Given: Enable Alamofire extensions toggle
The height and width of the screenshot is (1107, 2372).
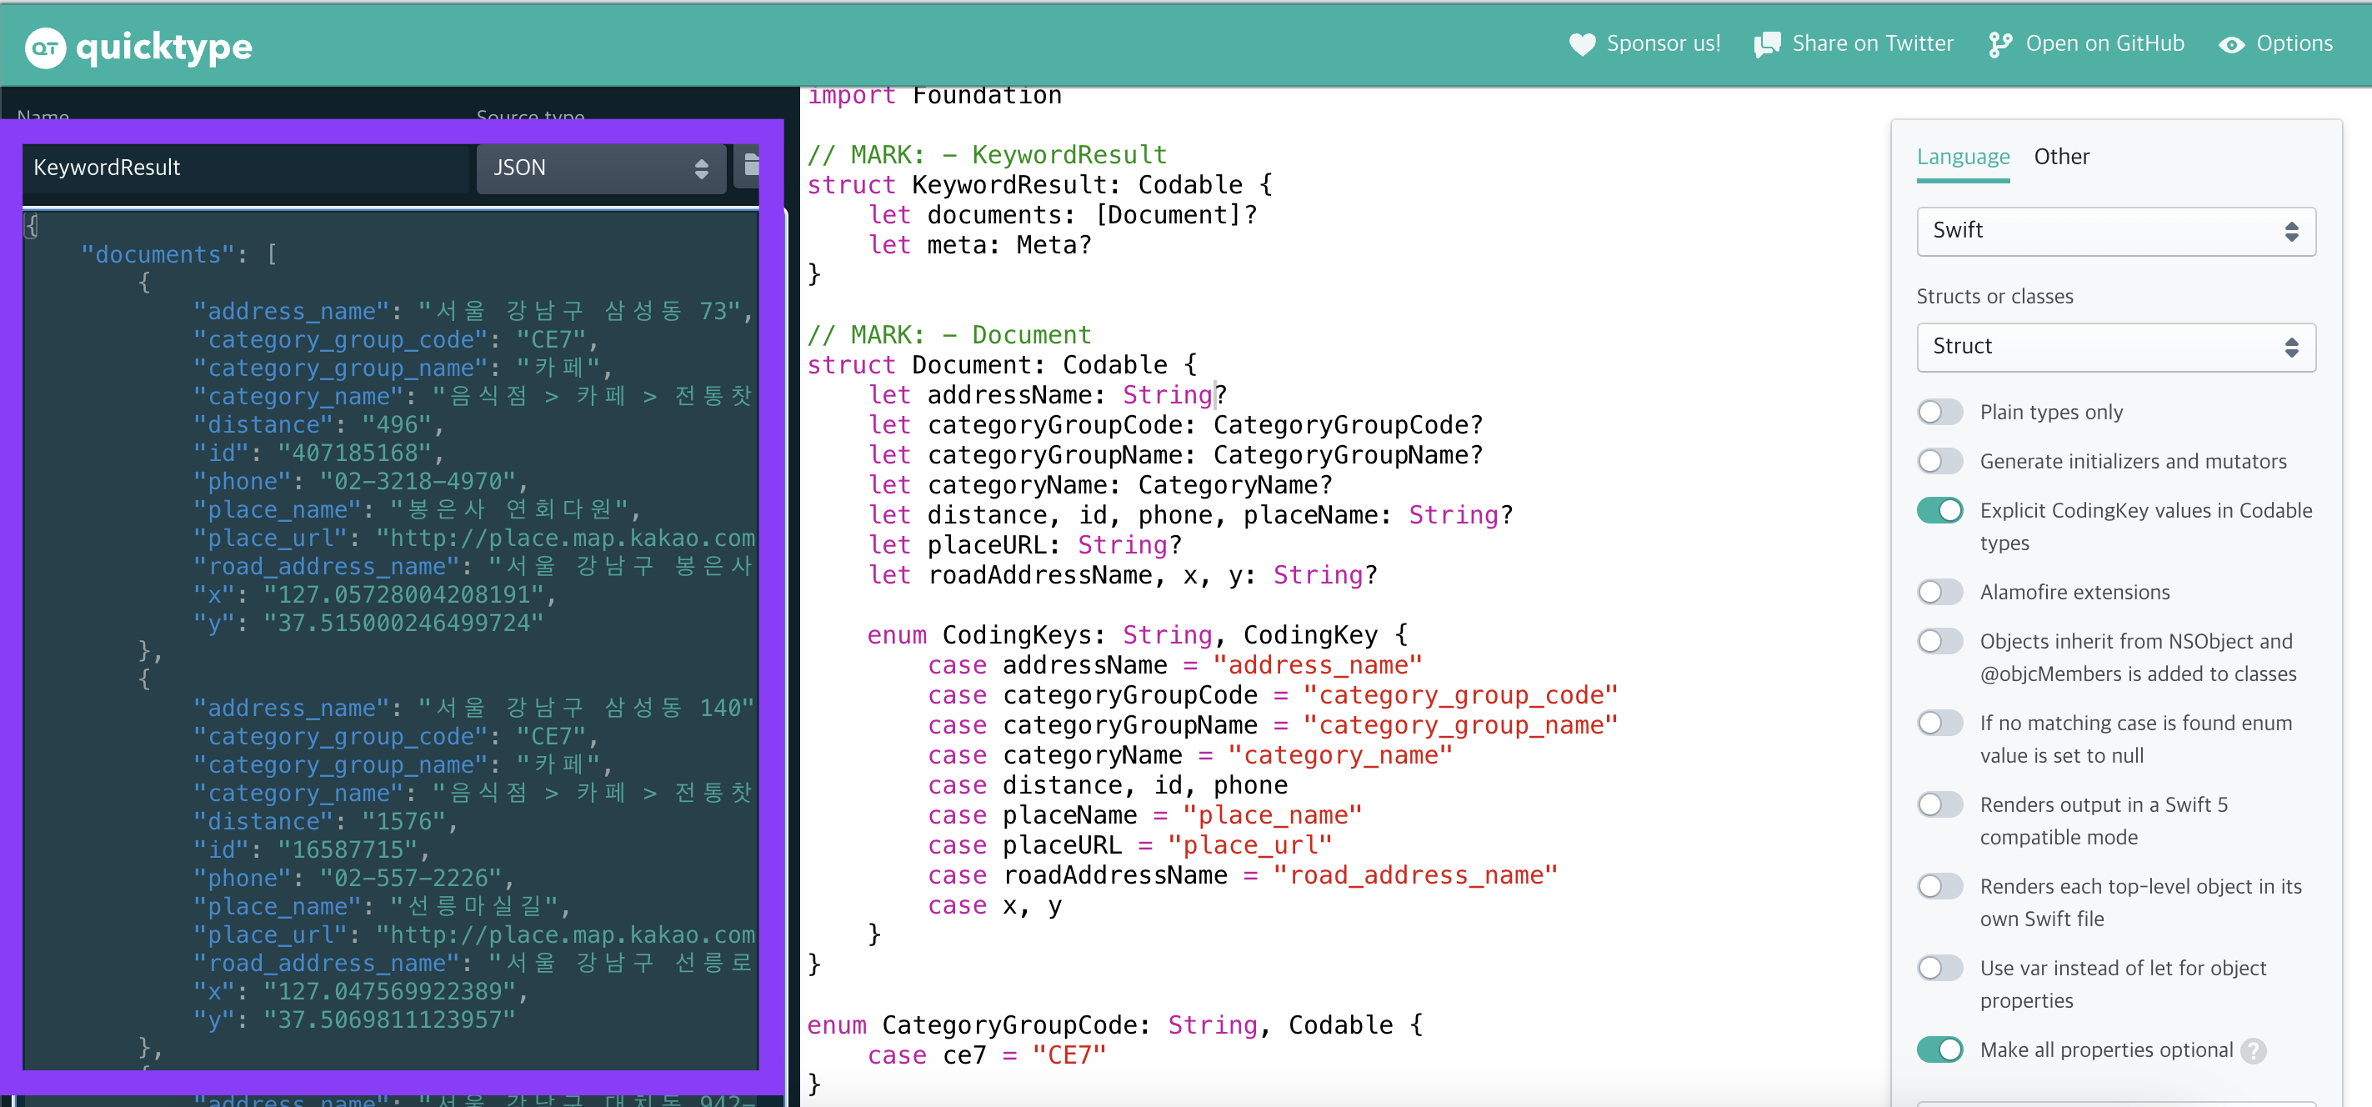Looking at the screenshot, I should click(1939, 592).
